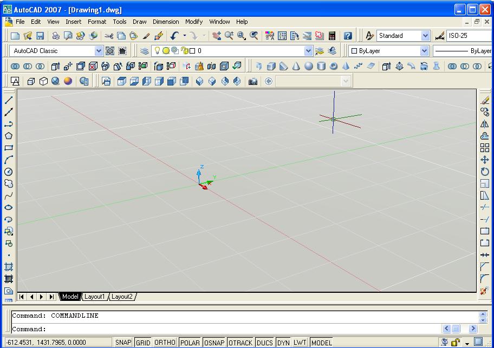
Task: Click the Move modify tool
Action: 485,160
